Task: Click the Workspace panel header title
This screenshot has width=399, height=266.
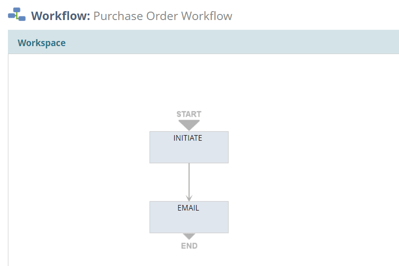Action: click(x=42, y=43)
